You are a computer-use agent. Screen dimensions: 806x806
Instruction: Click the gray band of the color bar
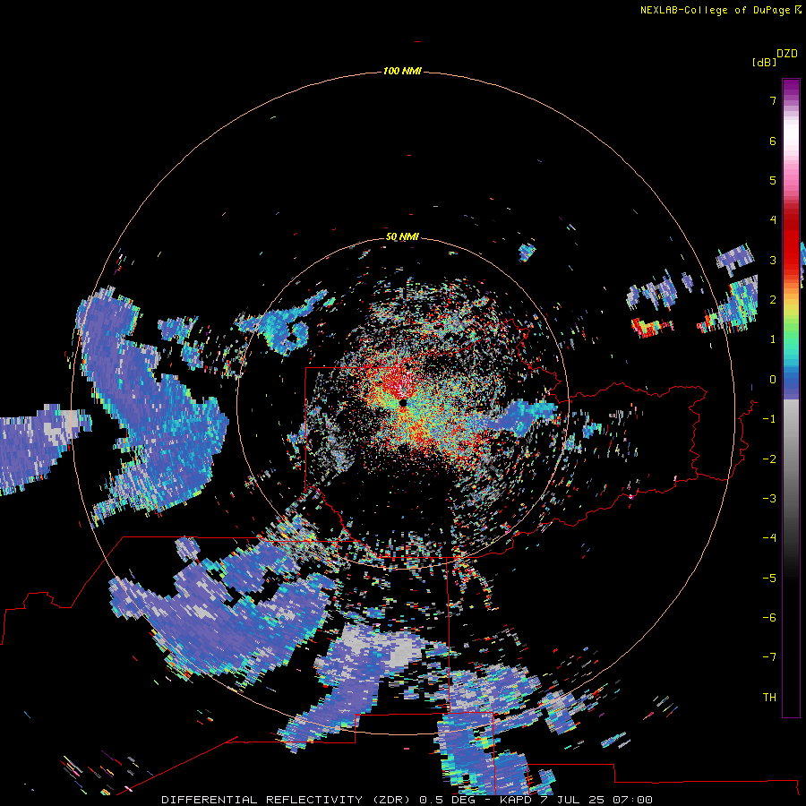point(791,452)
